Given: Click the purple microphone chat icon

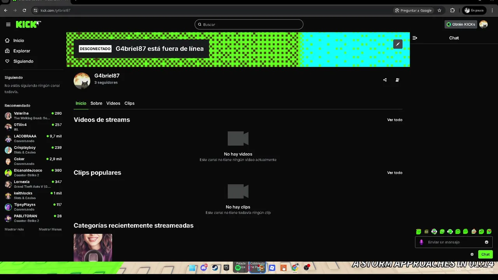Looking at the screenshot, I should point(421,242).
